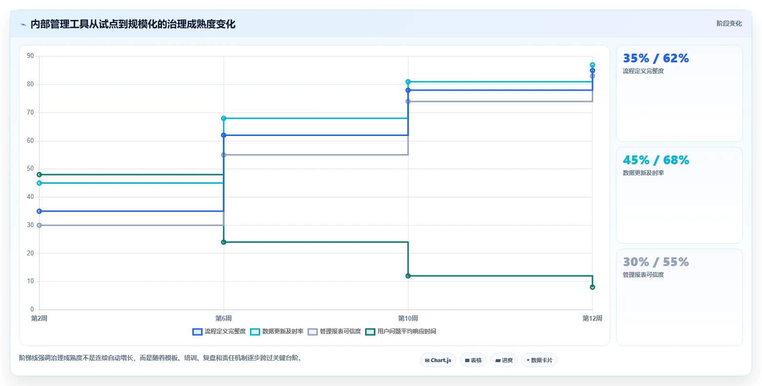The image size is (762, 386).
Task: Click the Chart.js tag chip
Action: coord(438,360)
